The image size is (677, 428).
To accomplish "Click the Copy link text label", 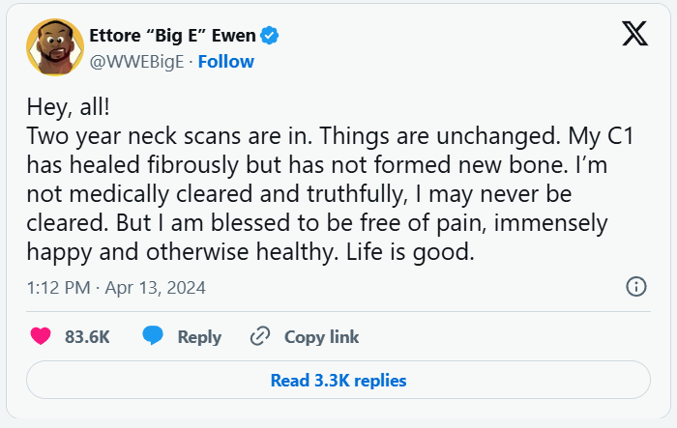I will pos(321,337).
